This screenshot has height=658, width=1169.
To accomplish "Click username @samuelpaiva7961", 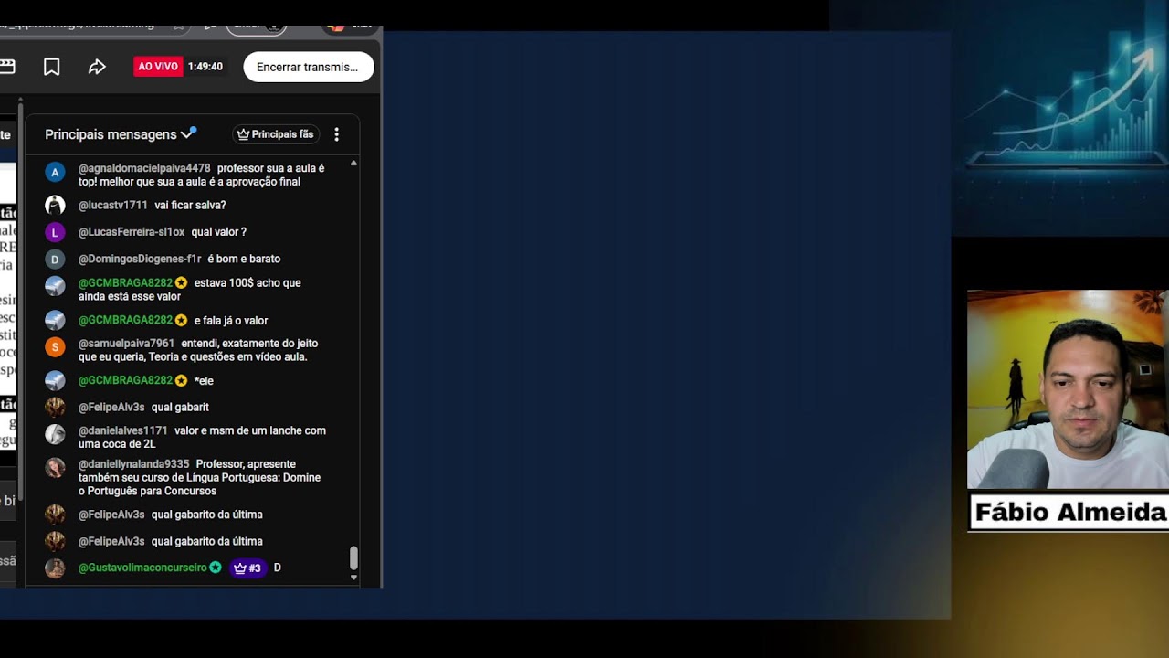I will pyautogui.click(x=126, y=344).
